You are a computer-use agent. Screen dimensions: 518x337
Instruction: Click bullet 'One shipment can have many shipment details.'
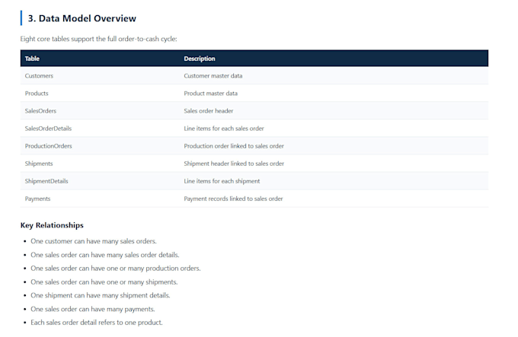[100, 295]
